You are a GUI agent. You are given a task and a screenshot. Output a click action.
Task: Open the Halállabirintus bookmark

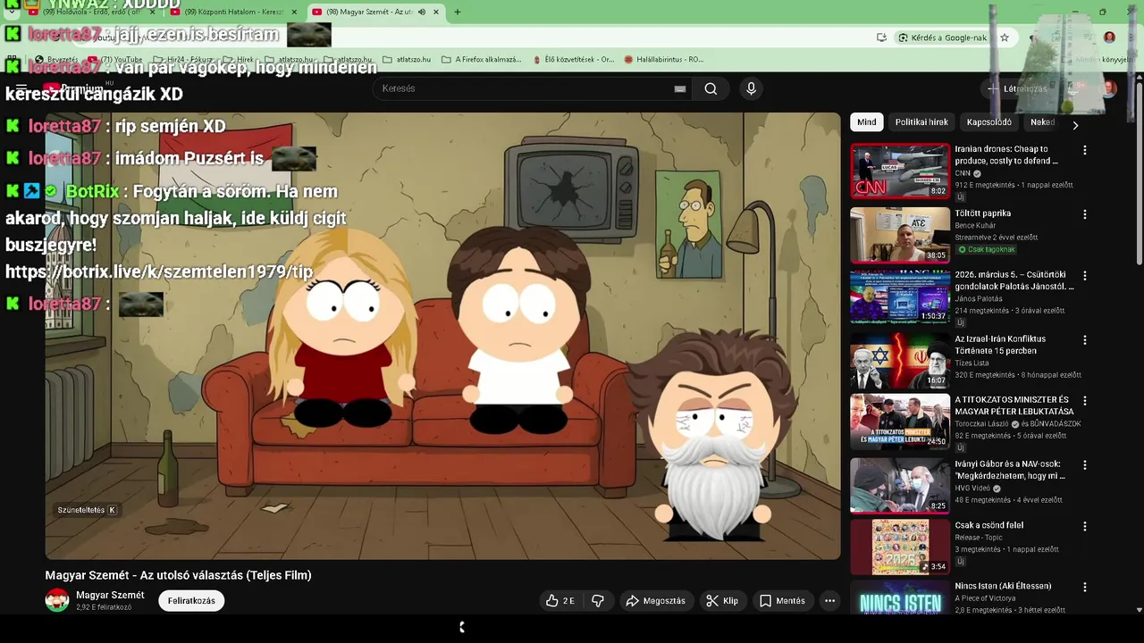(664, 60)
